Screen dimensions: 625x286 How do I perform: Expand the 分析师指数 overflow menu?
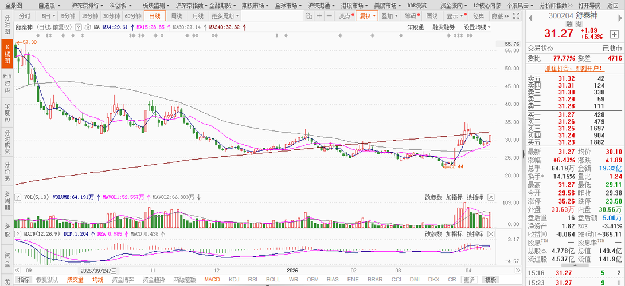(556, 6)
